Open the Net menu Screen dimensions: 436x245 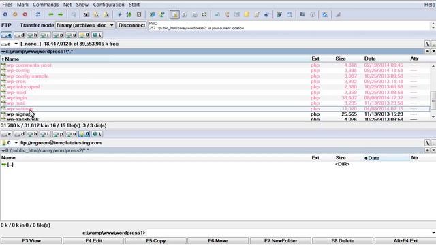67,5
